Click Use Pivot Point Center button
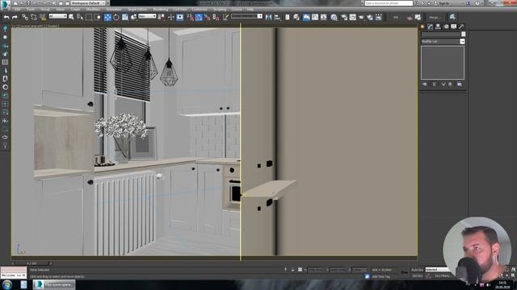The height and width of the screenshot is (290, 517). coord(162,17)
